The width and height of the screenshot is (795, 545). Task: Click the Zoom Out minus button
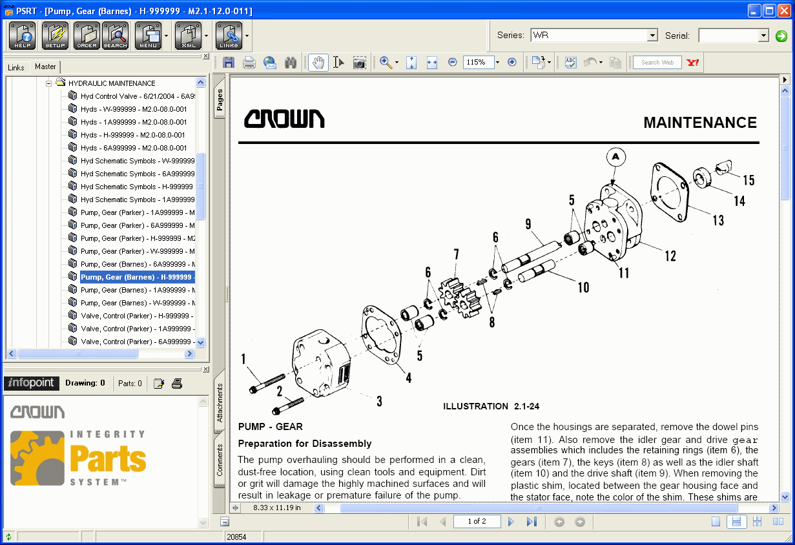pos(452,63)
